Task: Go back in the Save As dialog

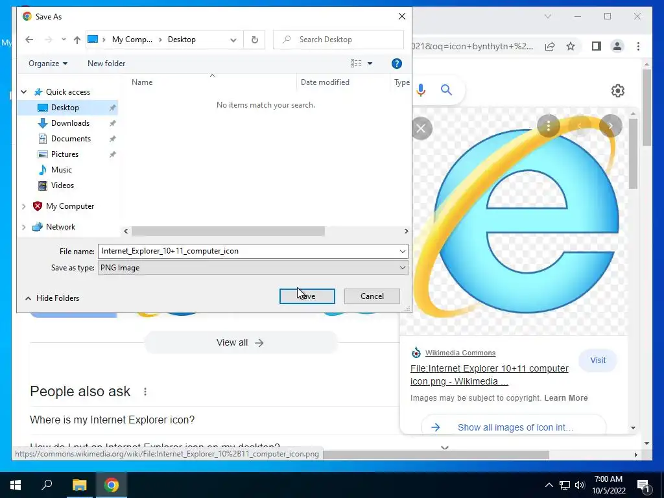Action: pos(29,40)
